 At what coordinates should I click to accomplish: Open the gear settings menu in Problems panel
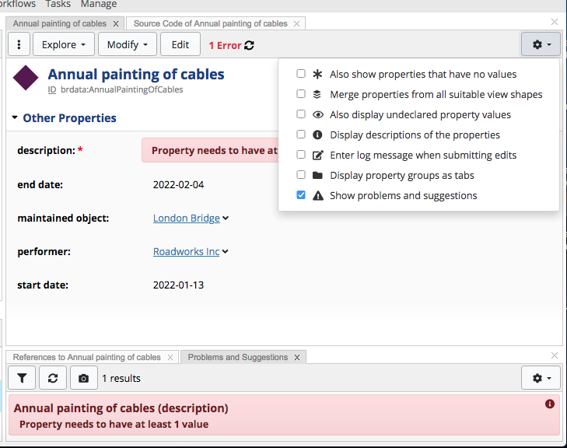(x=541, y=378)
